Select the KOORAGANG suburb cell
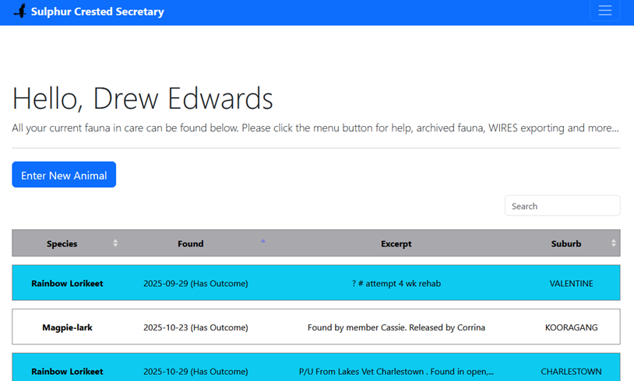The image size is (634, 381). pyautogui.click(x=571, y=327)
